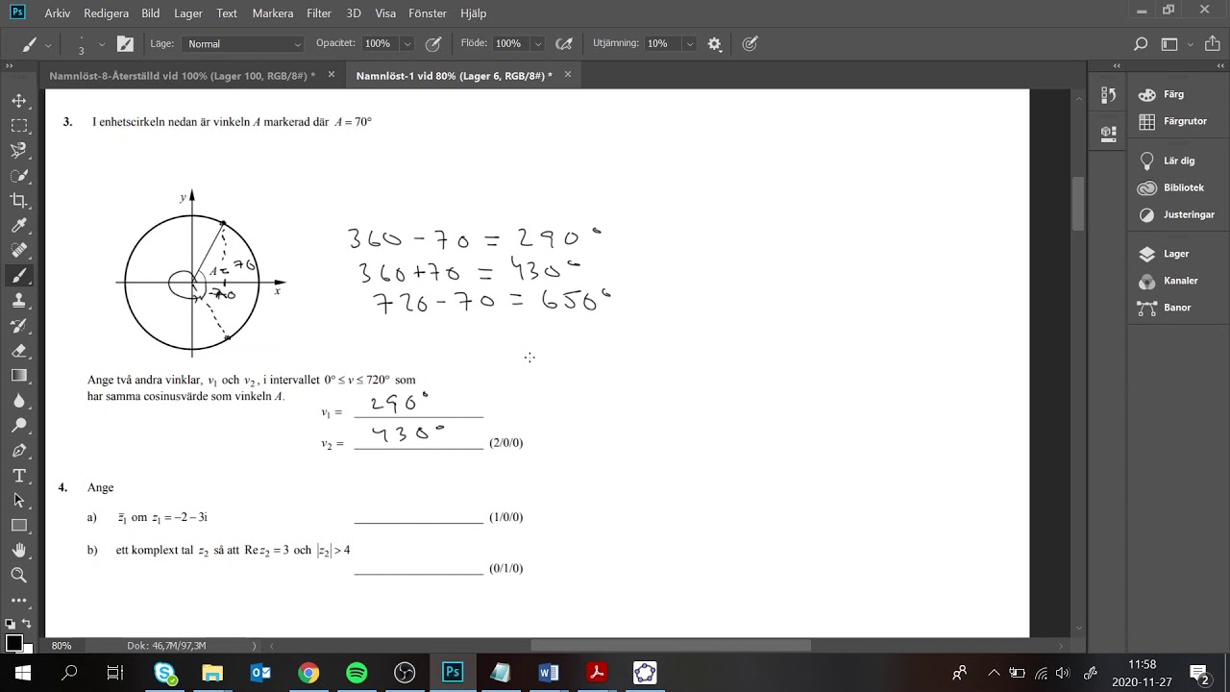Switch to Namnlöst-8-Återställd document tab

pos(183,75)
